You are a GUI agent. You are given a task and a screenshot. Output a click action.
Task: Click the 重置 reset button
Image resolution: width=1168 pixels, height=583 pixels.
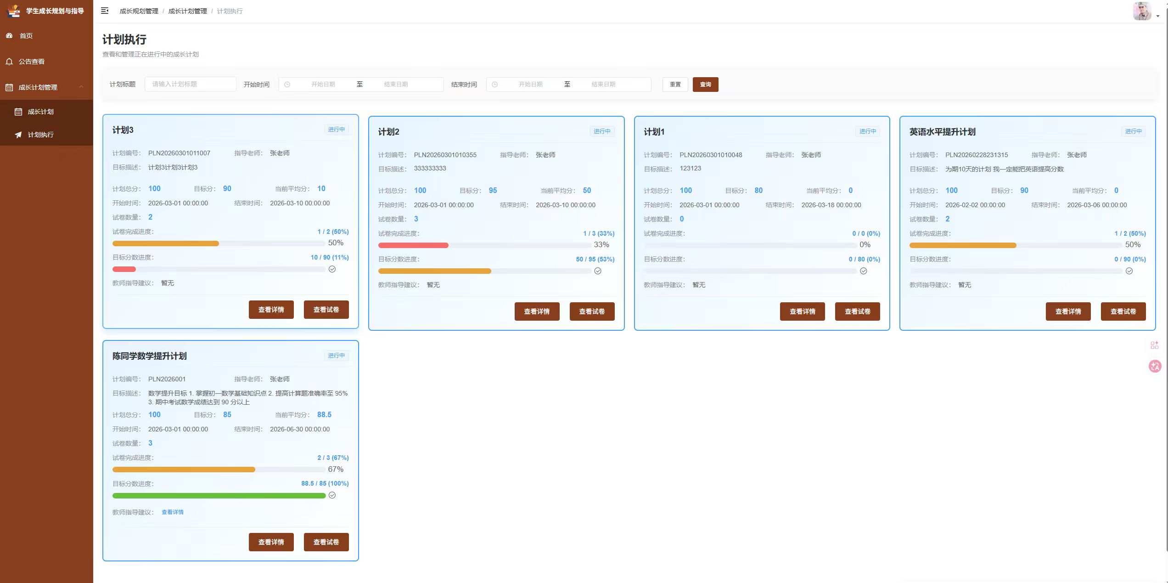(x=675, y=85)
